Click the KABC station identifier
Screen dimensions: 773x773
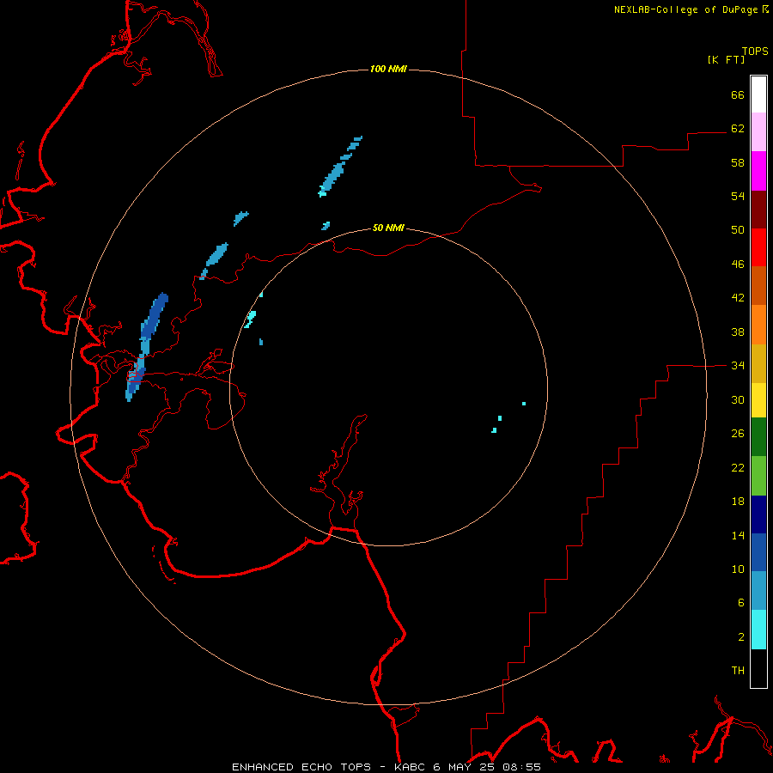[411, 767]
